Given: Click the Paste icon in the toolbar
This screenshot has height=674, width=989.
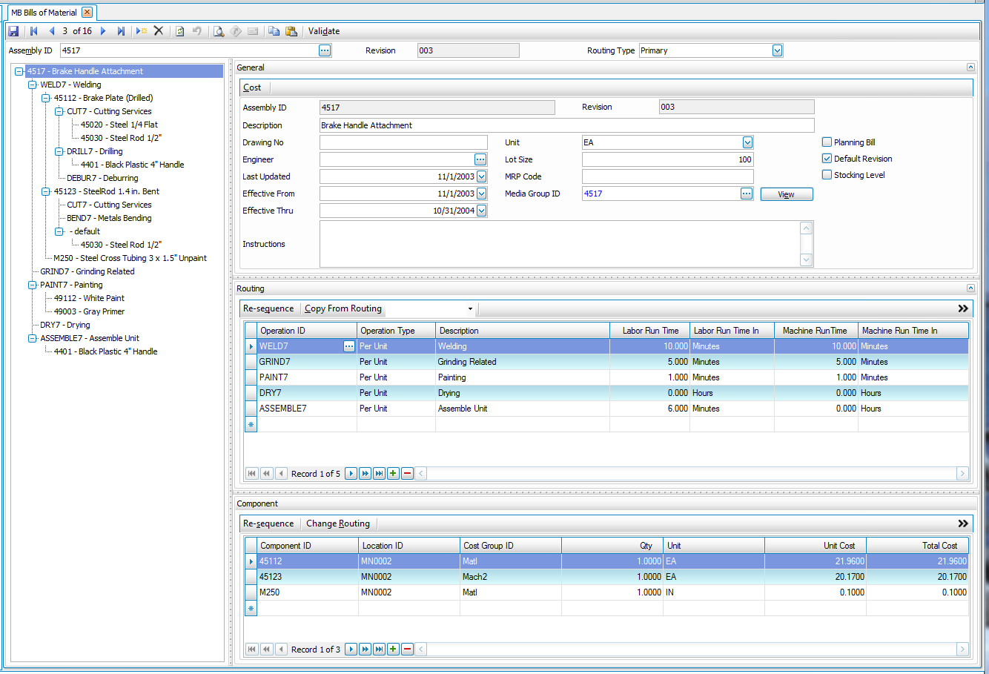Looking at the screenshot, I should [x=291, y=31].
